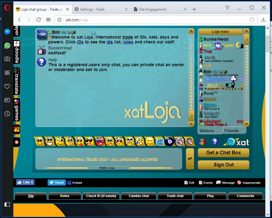Close the Site Engagement tab
Screen dimensions: 272x218
[x=185, y=9]
